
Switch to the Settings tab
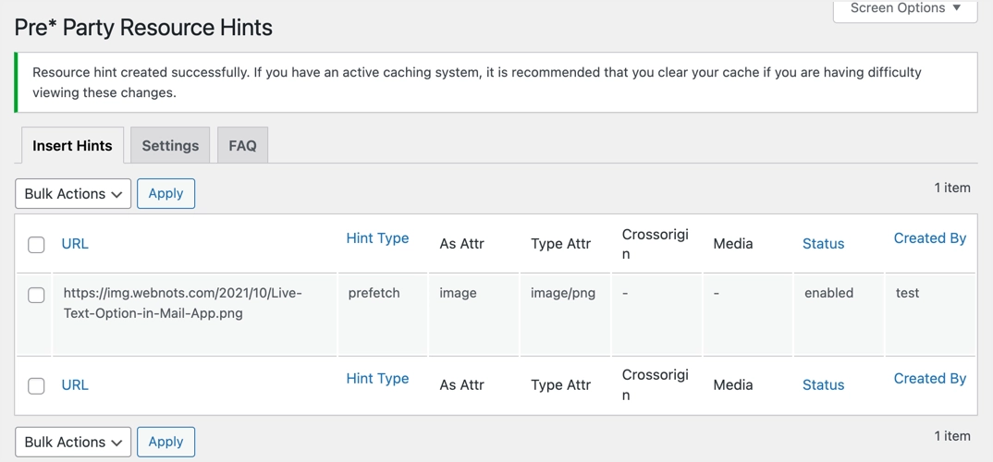coord(170,146)
